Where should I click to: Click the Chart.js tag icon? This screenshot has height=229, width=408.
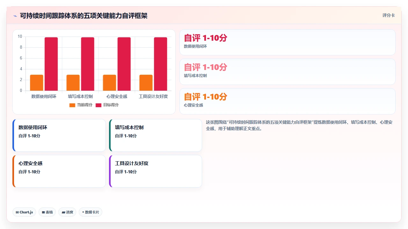tap(17, 212)
